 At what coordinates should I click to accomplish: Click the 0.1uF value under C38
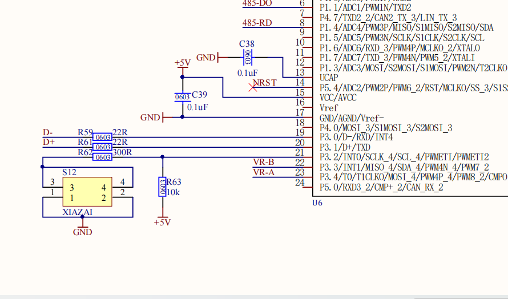pyautogui.click(x=248, y=73)
